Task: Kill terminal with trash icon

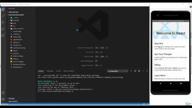Action: click(139, 71)
